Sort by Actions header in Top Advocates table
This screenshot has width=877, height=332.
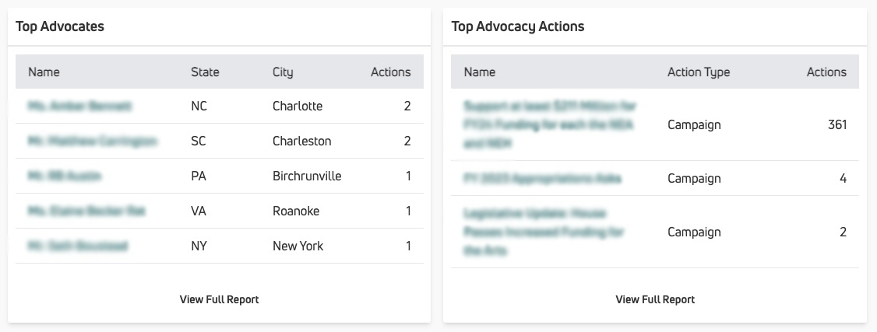390,72
